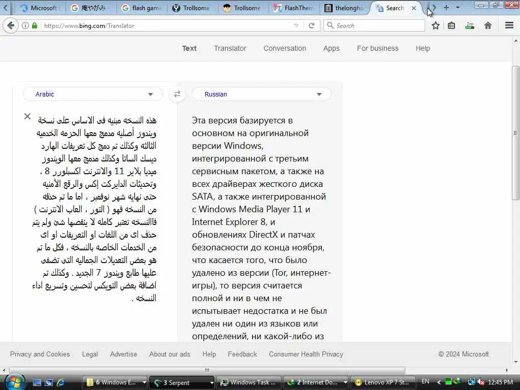Swap source and target languages
Image resolution: width=520 pixels, height=390 pixels.
(177, 94)
